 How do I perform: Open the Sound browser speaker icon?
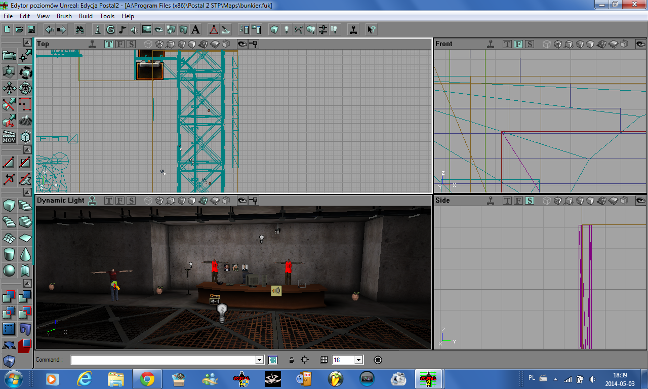click(134, 29)
